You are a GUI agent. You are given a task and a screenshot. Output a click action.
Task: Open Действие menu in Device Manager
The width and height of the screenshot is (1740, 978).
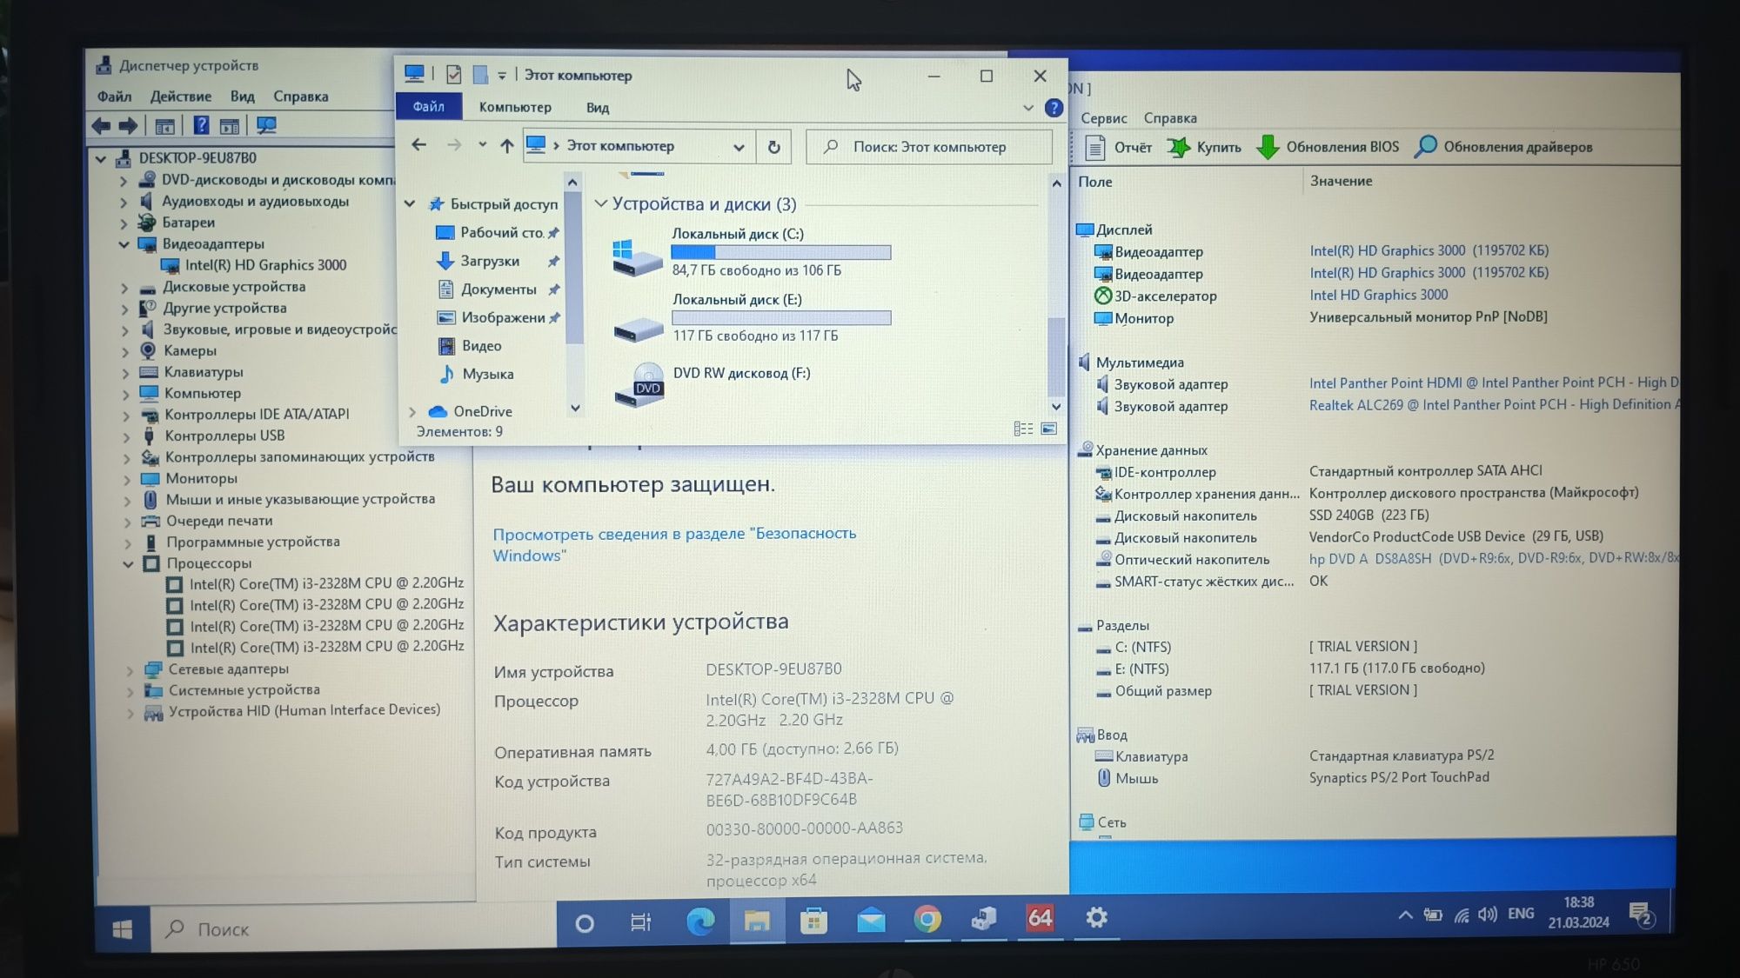coord(180,96)
